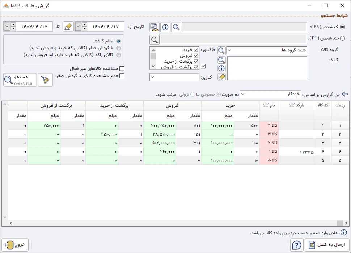Increase تاریخ از date with up spinner

pyautogui.click(x=84, y=25)
